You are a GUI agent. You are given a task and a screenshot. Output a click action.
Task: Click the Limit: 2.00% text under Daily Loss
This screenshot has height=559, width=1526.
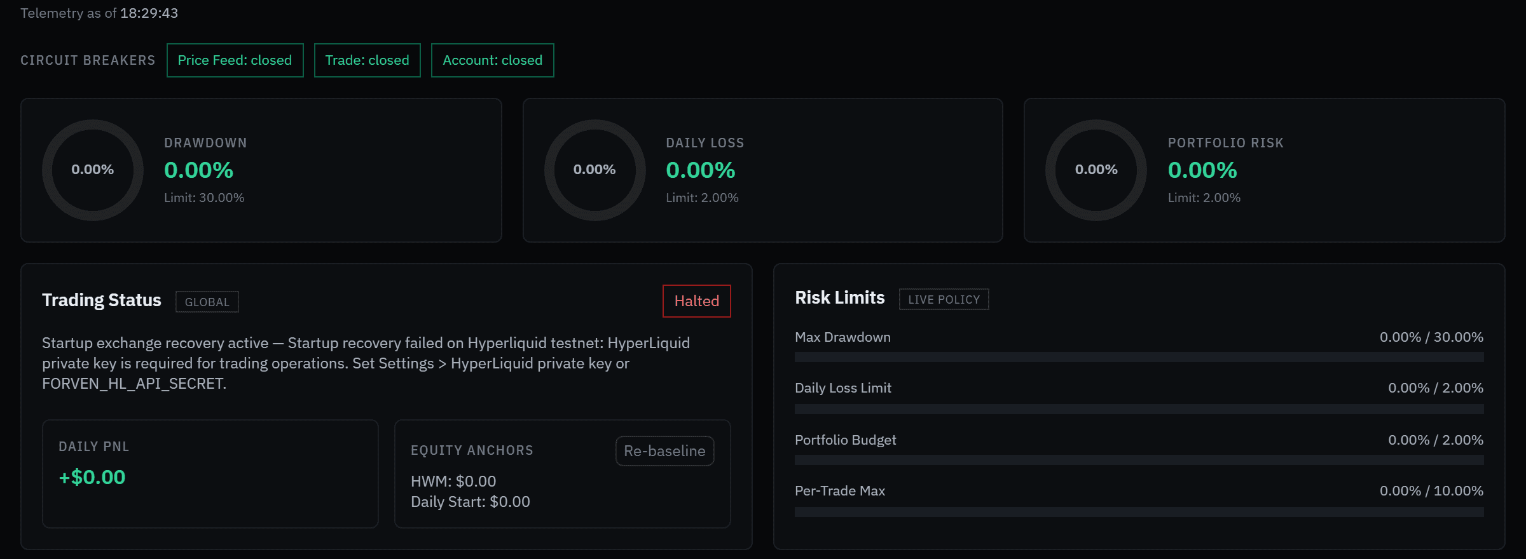702,198
